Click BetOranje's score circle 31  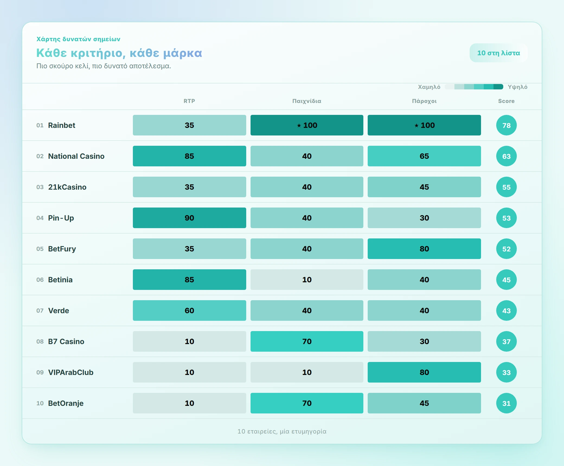tap(506, 403)
